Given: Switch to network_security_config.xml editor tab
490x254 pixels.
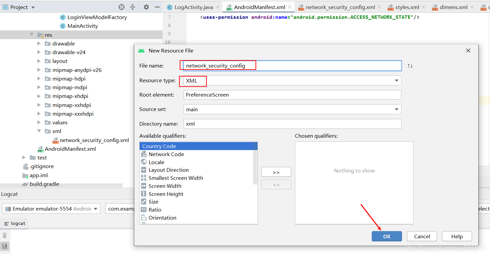Looking at the screenshot, I should 340,7.
